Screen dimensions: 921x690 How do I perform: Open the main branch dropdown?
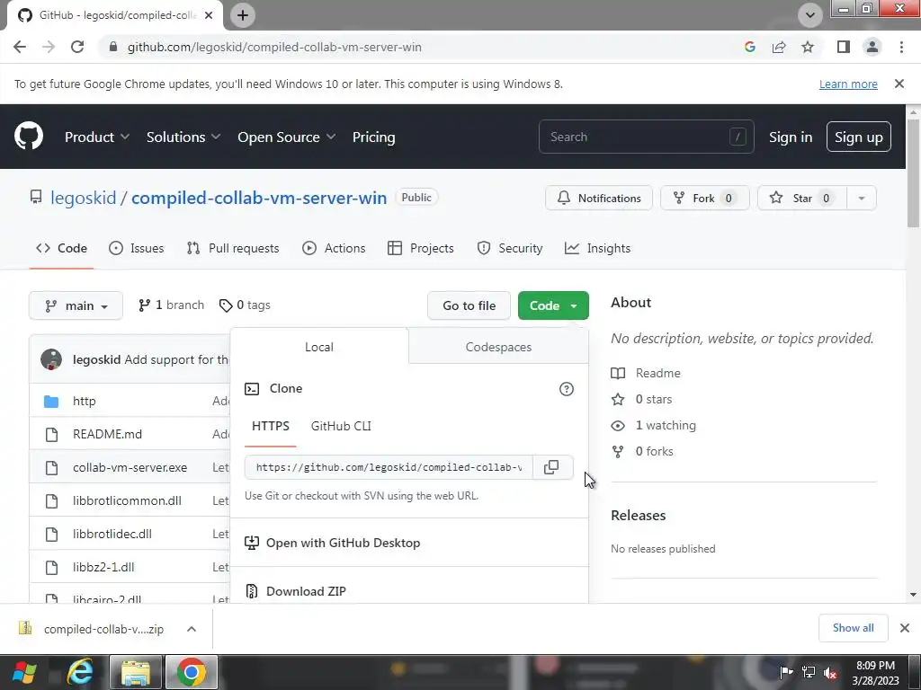point(76,305)
